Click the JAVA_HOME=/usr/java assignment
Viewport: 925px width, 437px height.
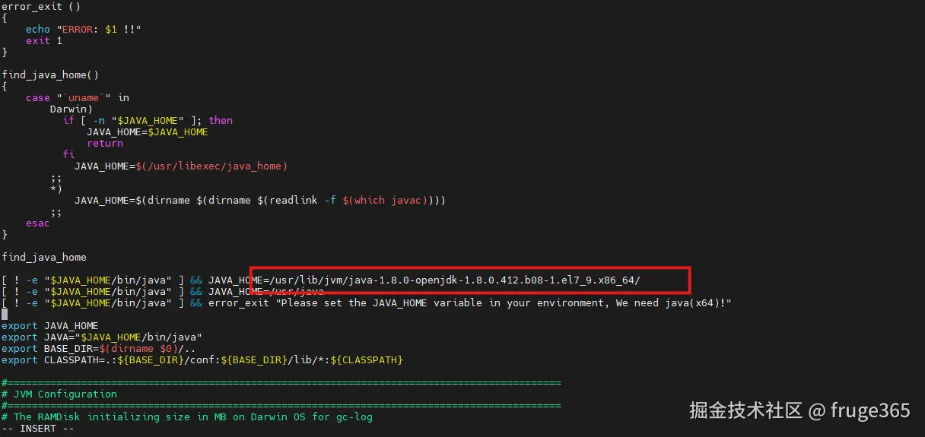(266, 291)
